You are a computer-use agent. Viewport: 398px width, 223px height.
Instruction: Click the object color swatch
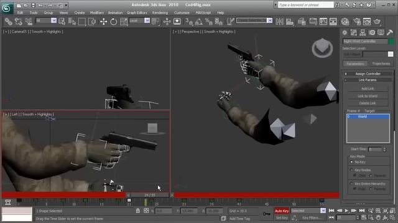(391, 42)
